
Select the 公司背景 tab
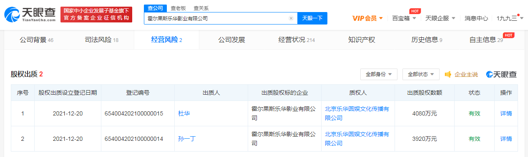click(37, 40)
